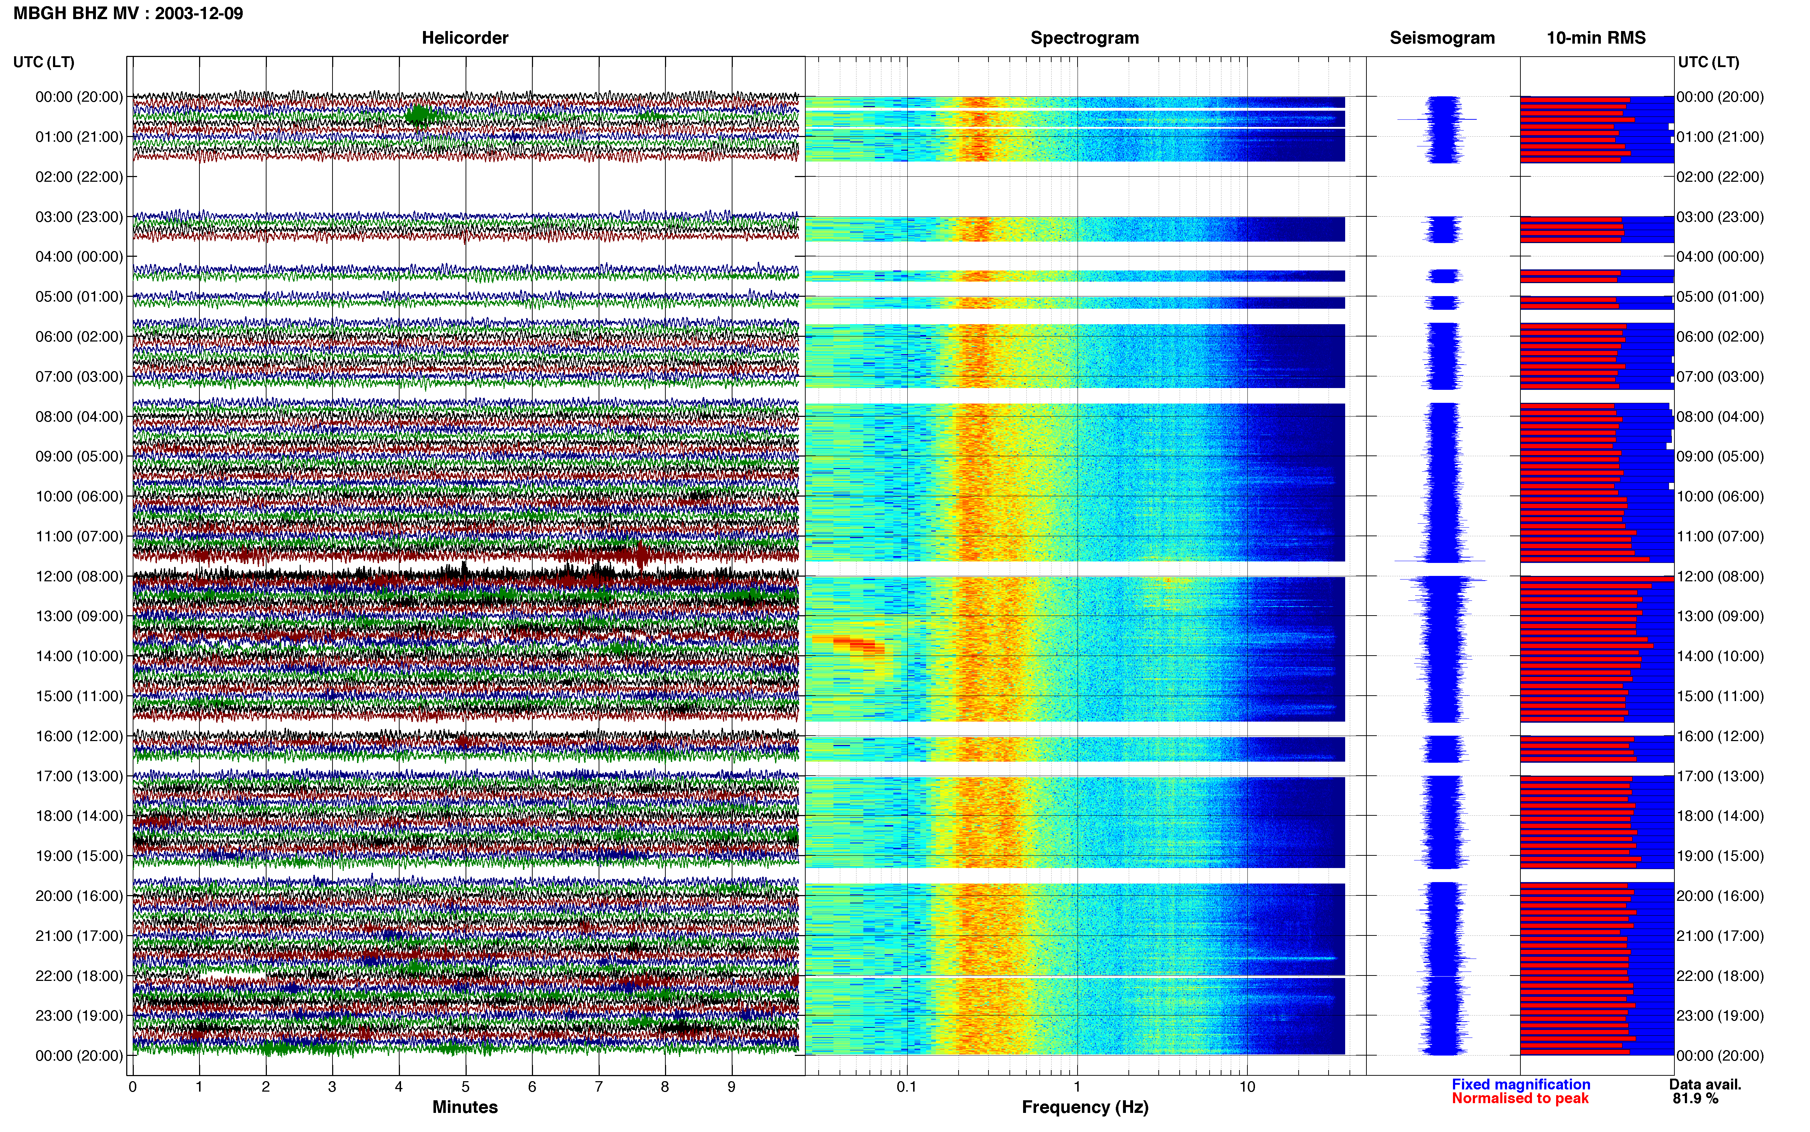
Task: Click the plot title 'MBGH BHZ MV : 2003-12-09'
Action: 128,13
